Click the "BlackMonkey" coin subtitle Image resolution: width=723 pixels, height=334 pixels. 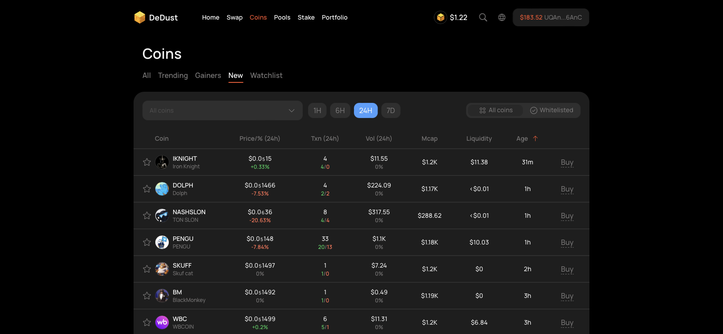(189, 300)
